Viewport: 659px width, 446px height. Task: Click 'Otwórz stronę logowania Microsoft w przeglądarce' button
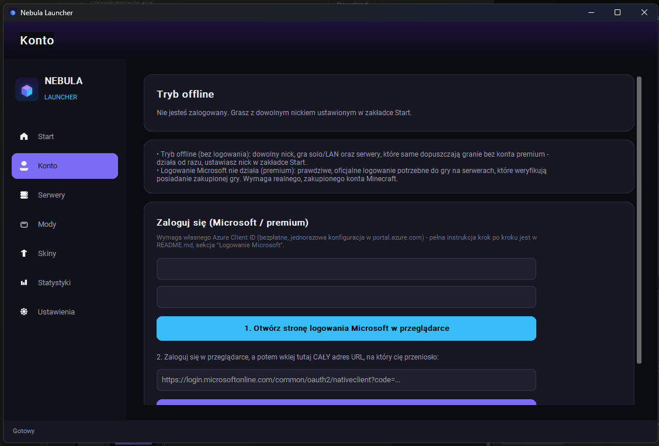[346, 329]
